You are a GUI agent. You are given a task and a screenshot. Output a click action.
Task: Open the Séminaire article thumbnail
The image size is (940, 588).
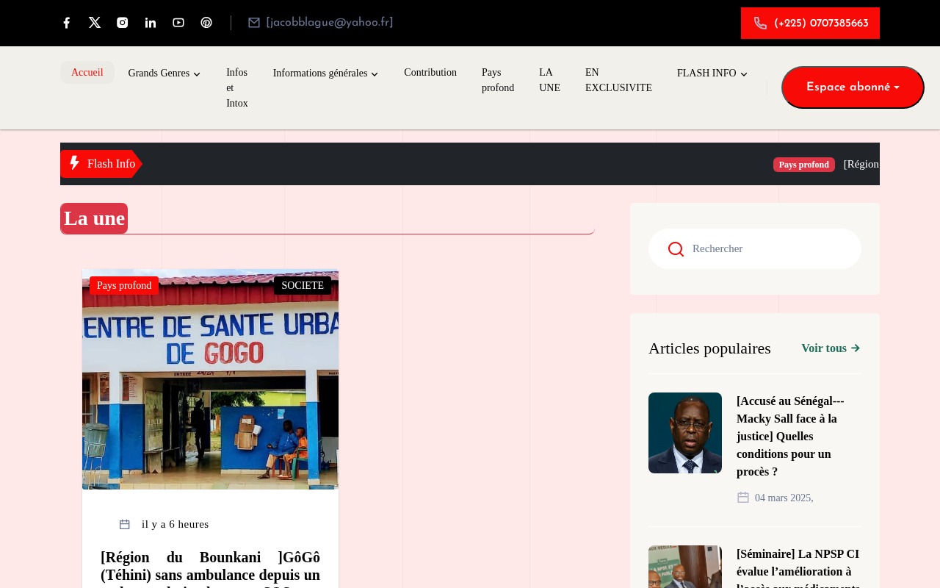[x=685, y=567]
